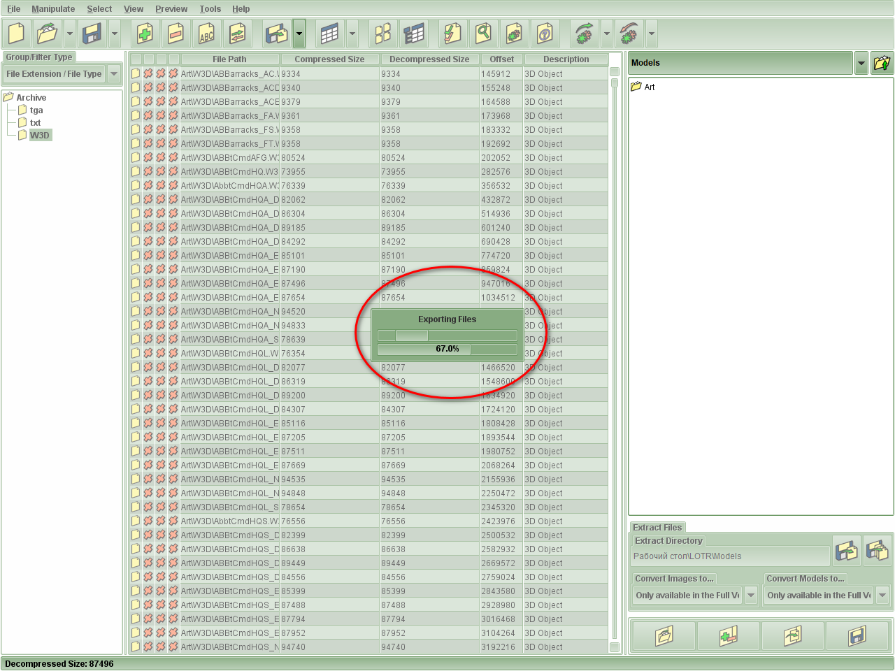Click the red-arrow gear script icon
895x671 pixels.
tap(629, 33)
